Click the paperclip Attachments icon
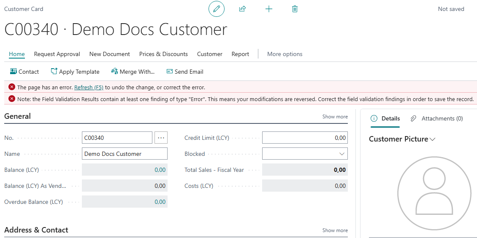 [413, 119]
